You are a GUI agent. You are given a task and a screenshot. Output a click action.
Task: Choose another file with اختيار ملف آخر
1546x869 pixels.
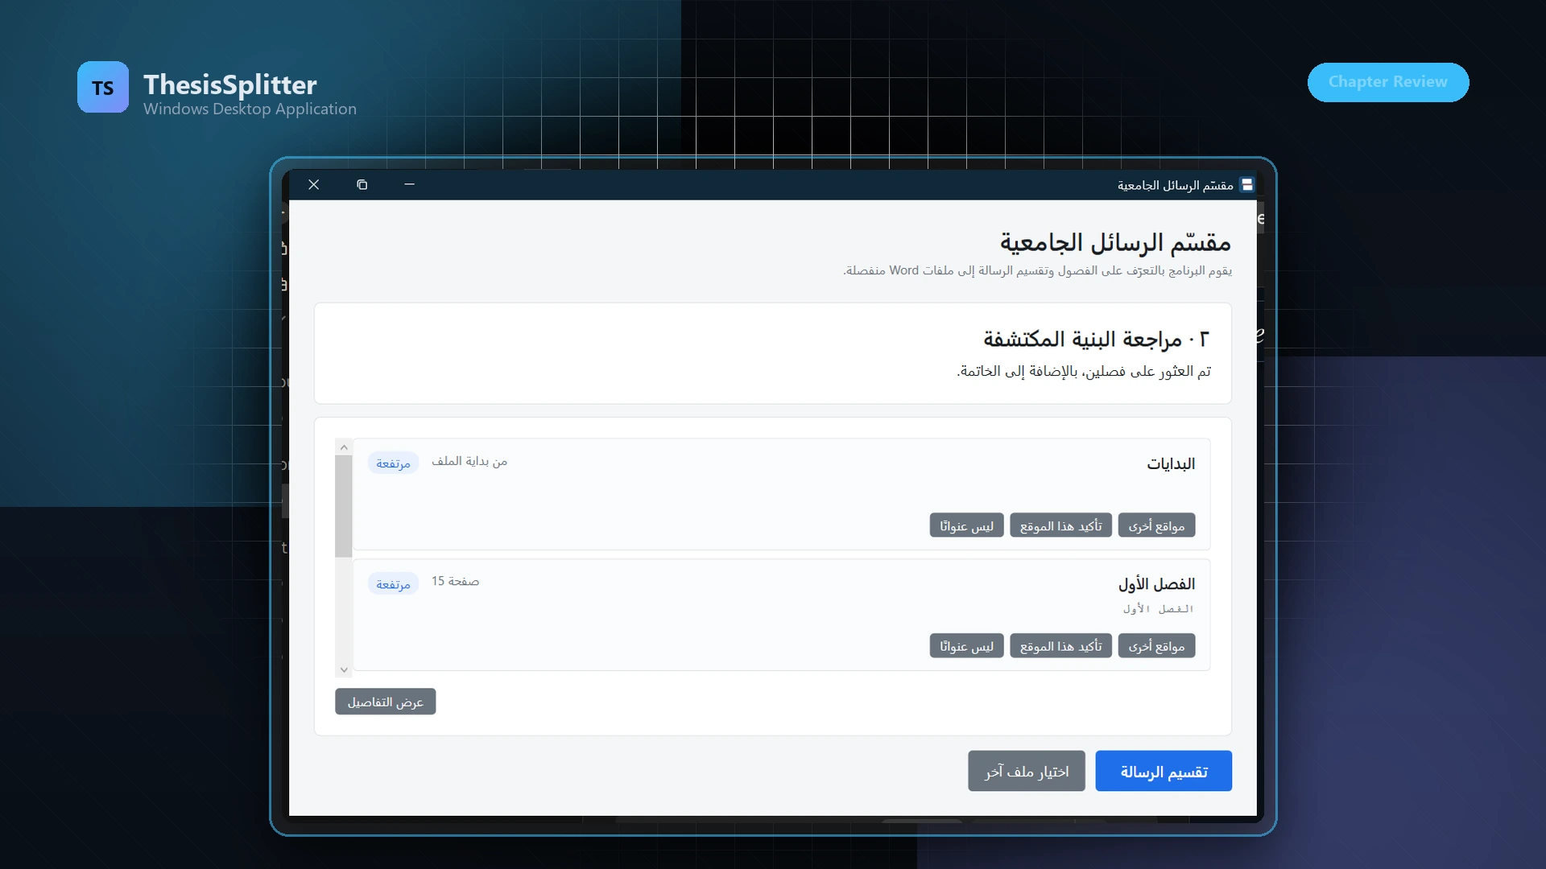point(1027,771)
